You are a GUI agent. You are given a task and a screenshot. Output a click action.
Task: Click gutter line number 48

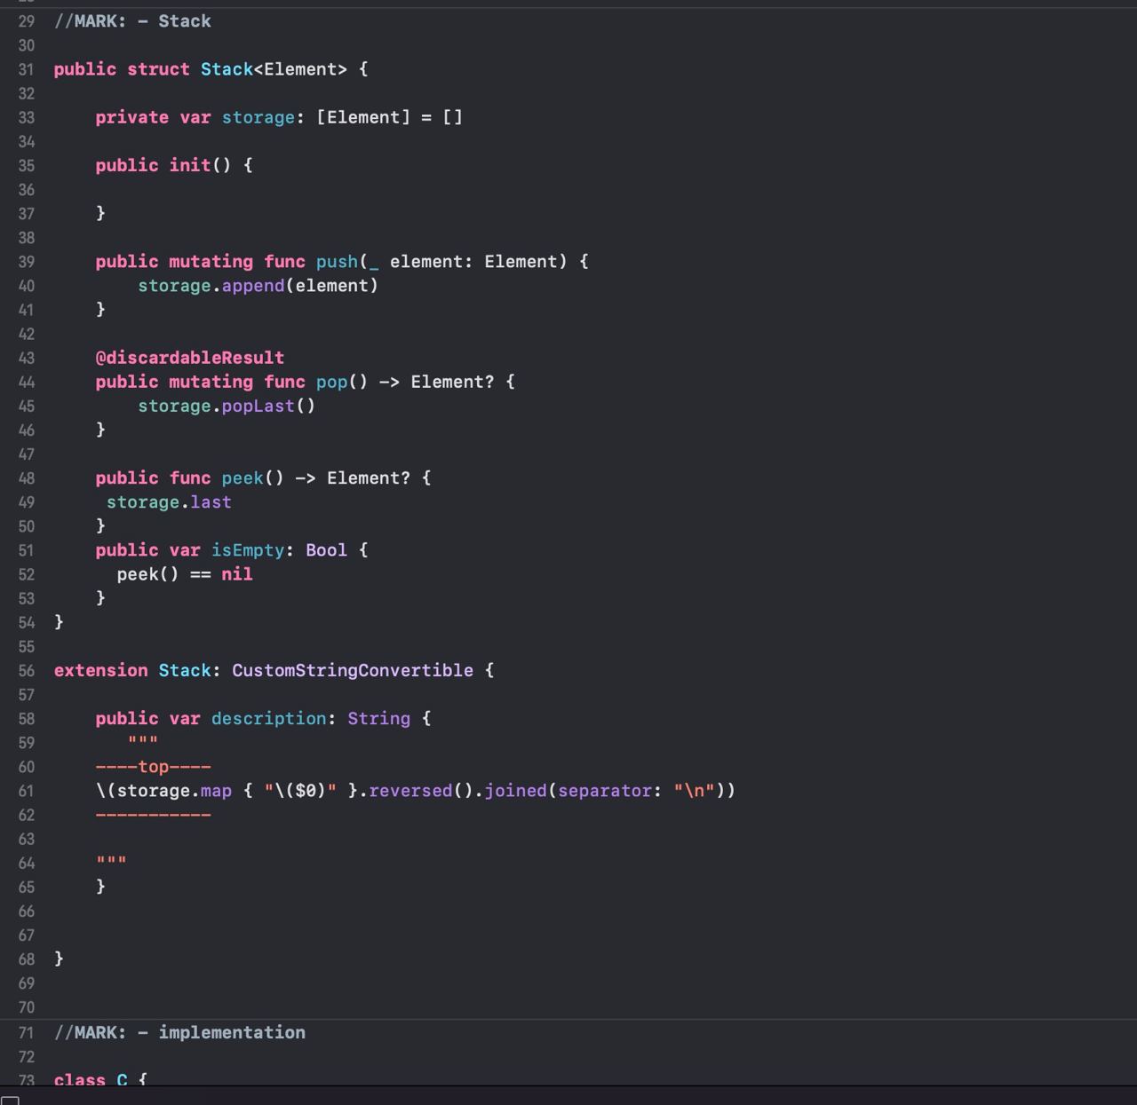(x=27, y=478)
